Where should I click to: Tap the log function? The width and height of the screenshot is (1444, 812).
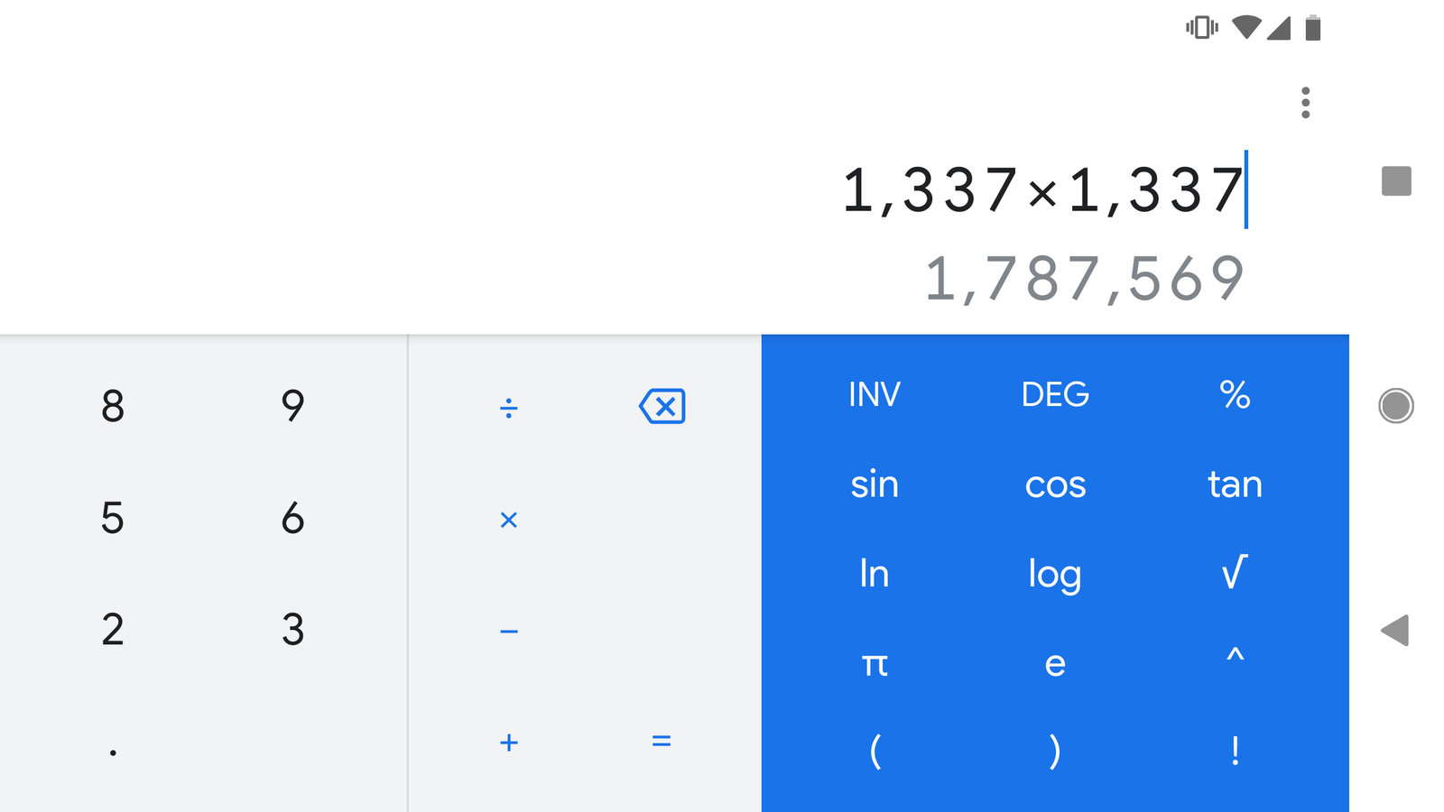coord(1055,576)
